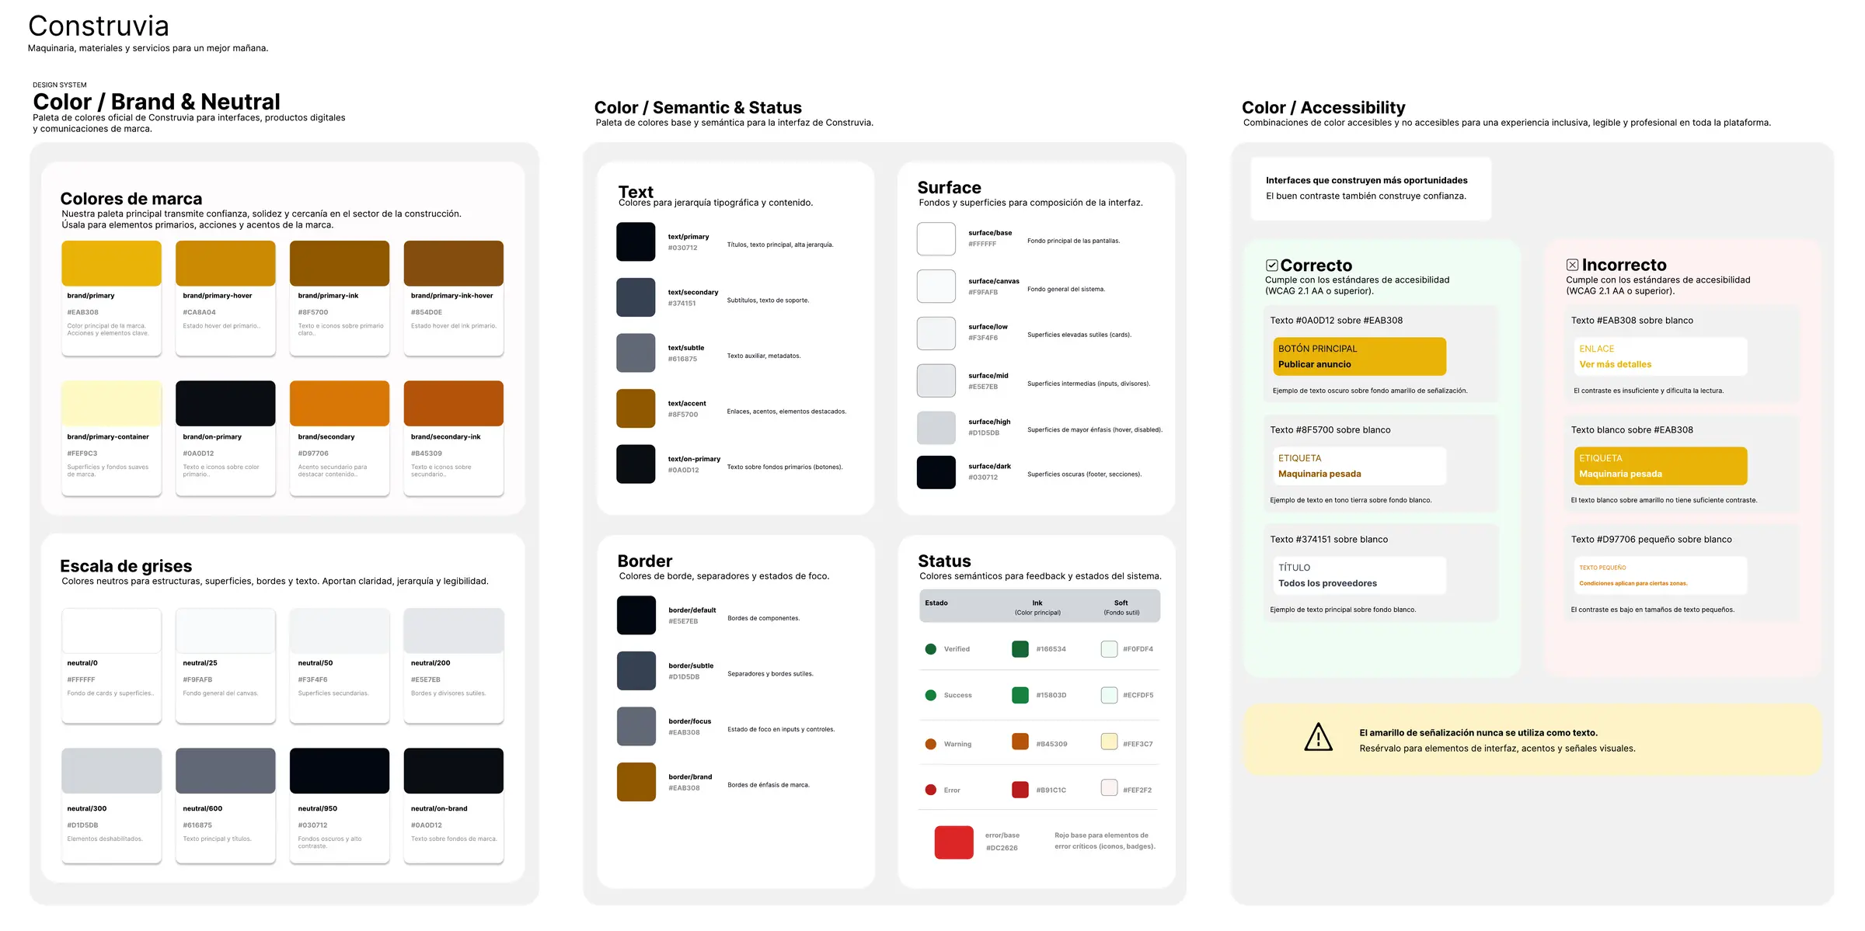Select the neutral/600 gray swatch
Image resolution: width=1865 pixels, height=931 pixels.
[x=225, y=770]
